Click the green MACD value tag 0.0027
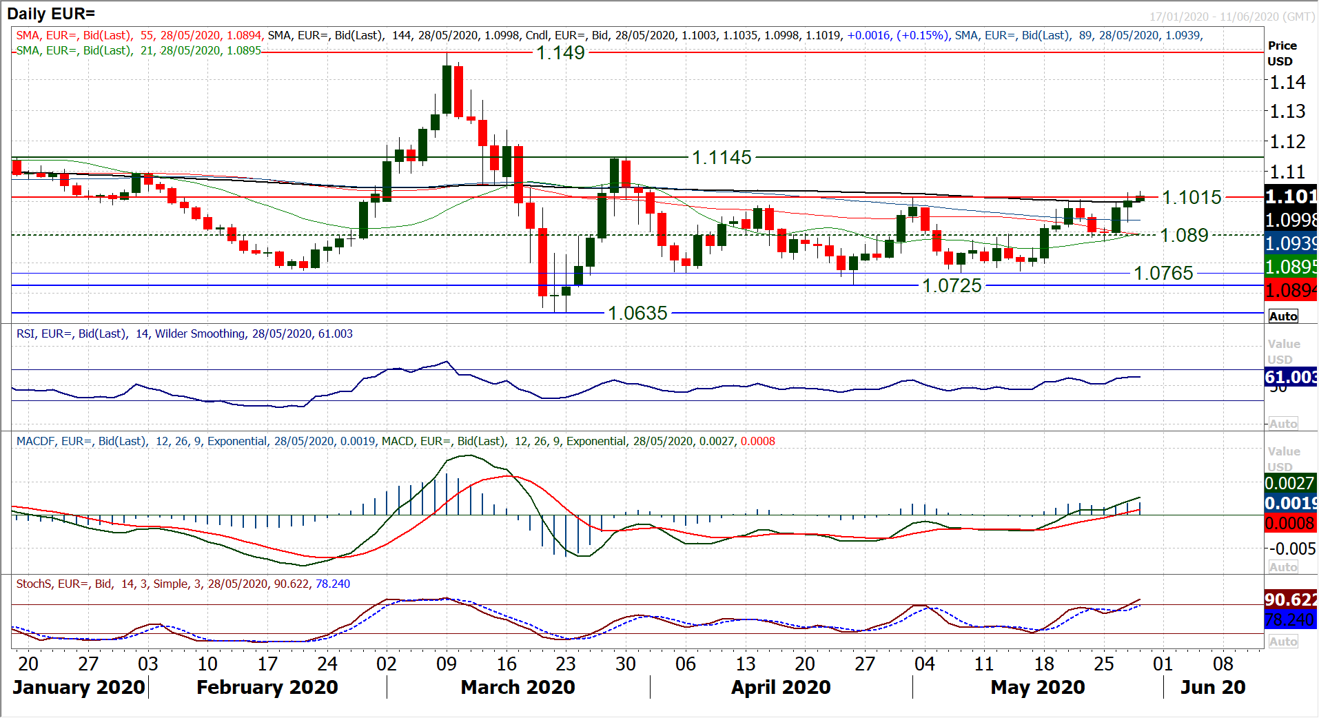This screenshot has width=1319, height=718. (1290, 483)
